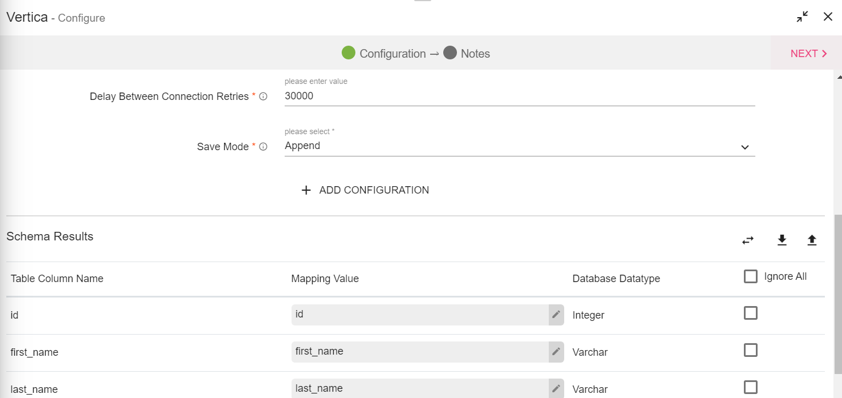Click pencil icon for last_name mapping
The image size is (842, 398).
tap(556, 389)
